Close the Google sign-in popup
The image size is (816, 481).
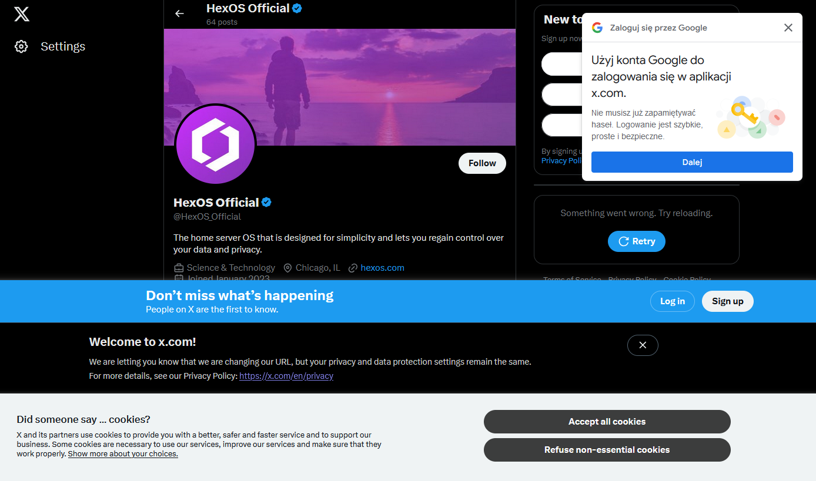click(x=788, y=28)
